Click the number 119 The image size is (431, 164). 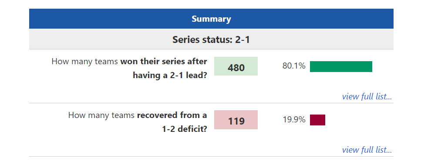pyautogui.click(x=236, y=121)
